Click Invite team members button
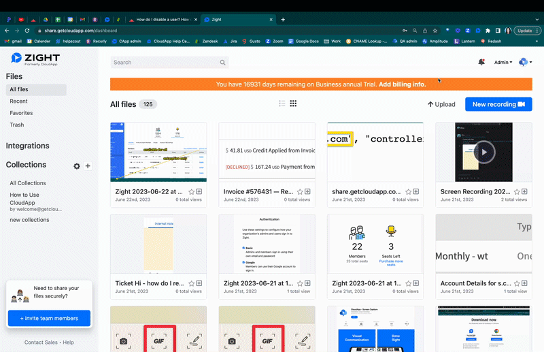 tap(49, 318)
